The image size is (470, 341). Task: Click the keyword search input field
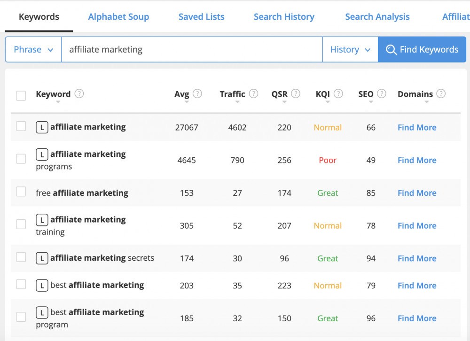192,49
